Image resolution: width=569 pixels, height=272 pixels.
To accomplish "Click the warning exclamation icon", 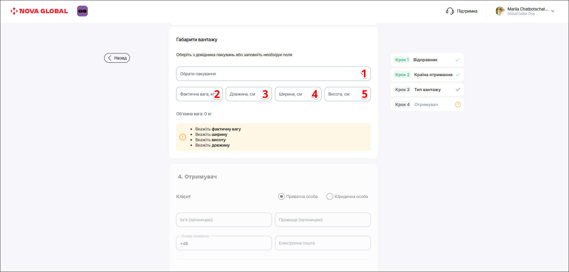I will pyautogui.click(x=183, y=137).
